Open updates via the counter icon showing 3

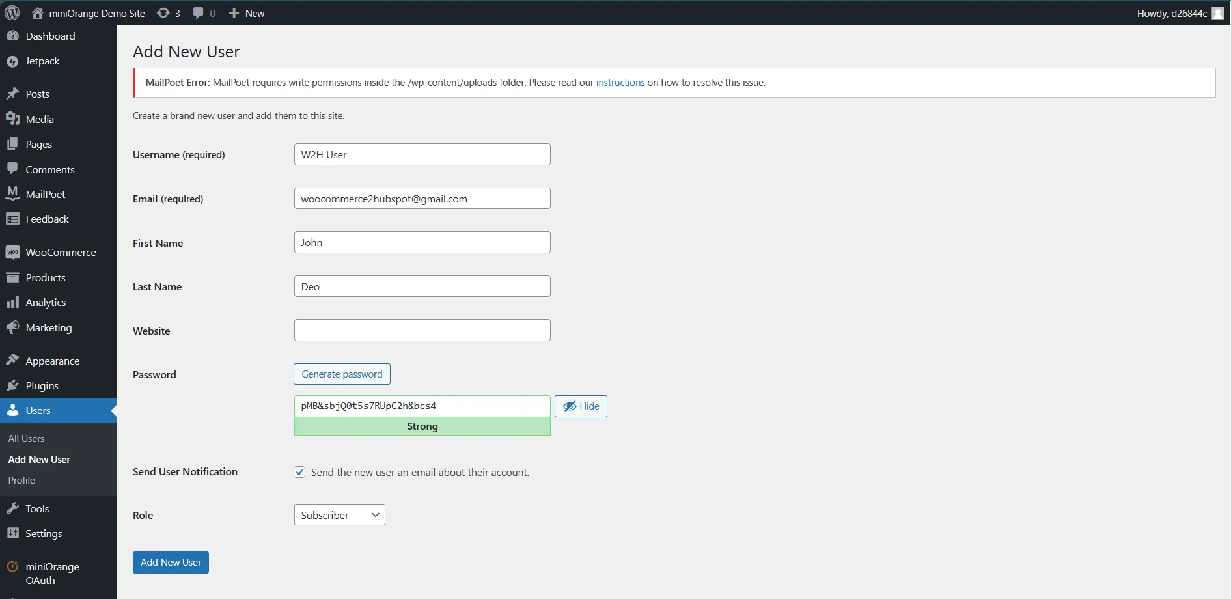pos(168,12)
